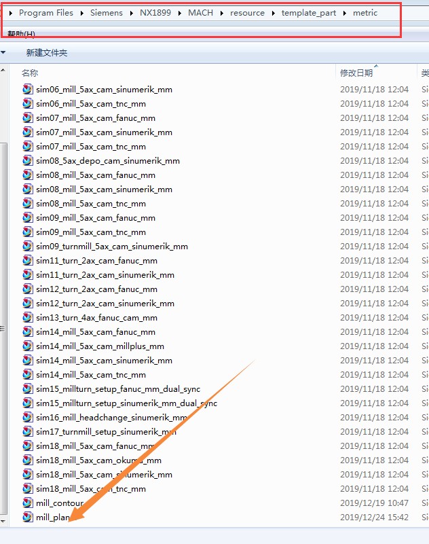Go to NX1899 folder in breadcrumb path
This screenshot has width=429, height=544.
[155, 13]
